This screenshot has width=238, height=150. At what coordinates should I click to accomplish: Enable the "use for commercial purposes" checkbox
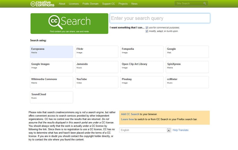(147, 27)
